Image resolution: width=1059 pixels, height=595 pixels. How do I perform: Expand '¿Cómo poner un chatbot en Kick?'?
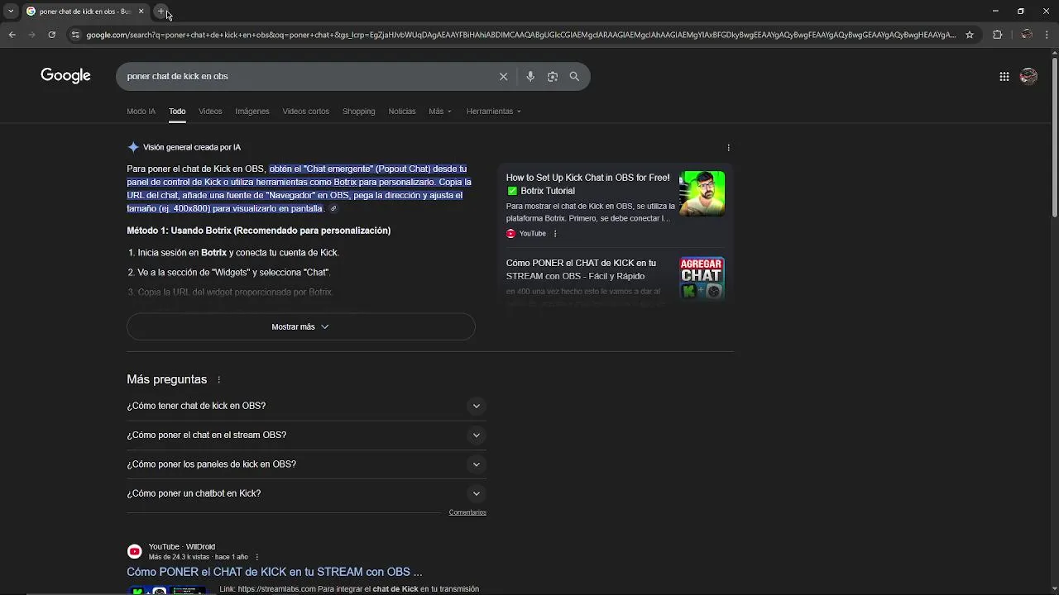pos(306,493)
